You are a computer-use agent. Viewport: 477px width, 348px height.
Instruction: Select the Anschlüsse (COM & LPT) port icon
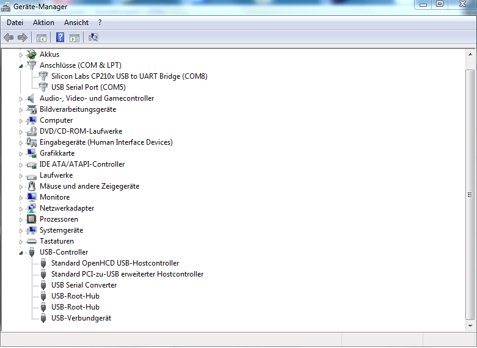click(x=32, y=65)
